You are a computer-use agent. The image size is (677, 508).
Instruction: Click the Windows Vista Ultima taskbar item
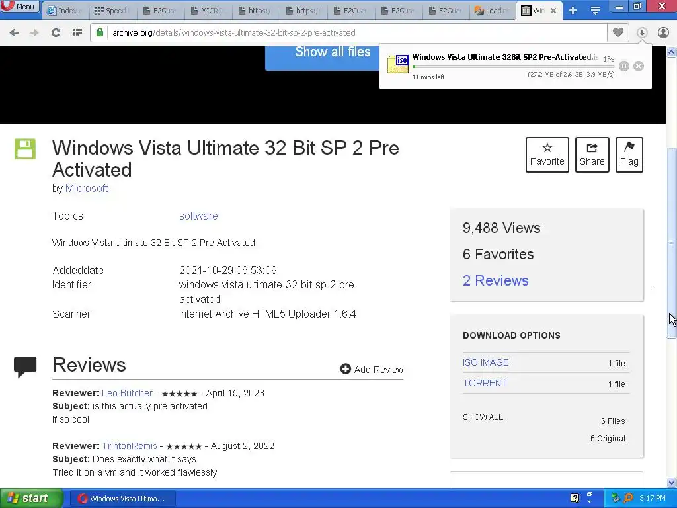(x=122, y=499)
